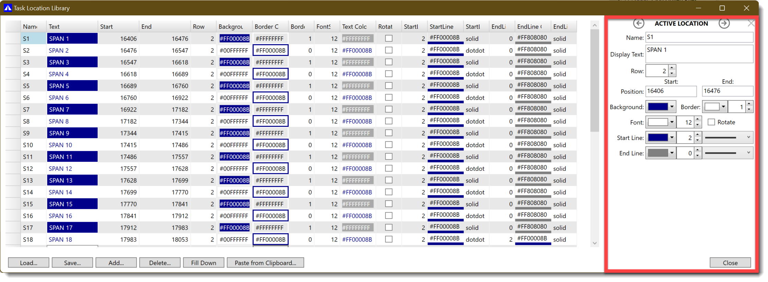Screen dimensions: 768x282
Task: Increase Font size using up spinner arrow
Action: pyautogui.click(x=697, y=119)
